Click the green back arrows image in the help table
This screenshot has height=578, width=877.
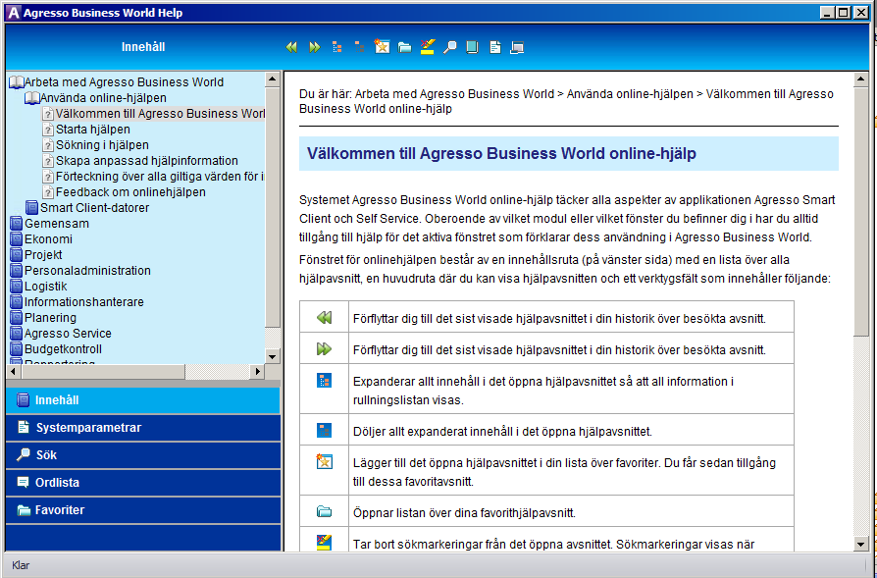[325, 318]
